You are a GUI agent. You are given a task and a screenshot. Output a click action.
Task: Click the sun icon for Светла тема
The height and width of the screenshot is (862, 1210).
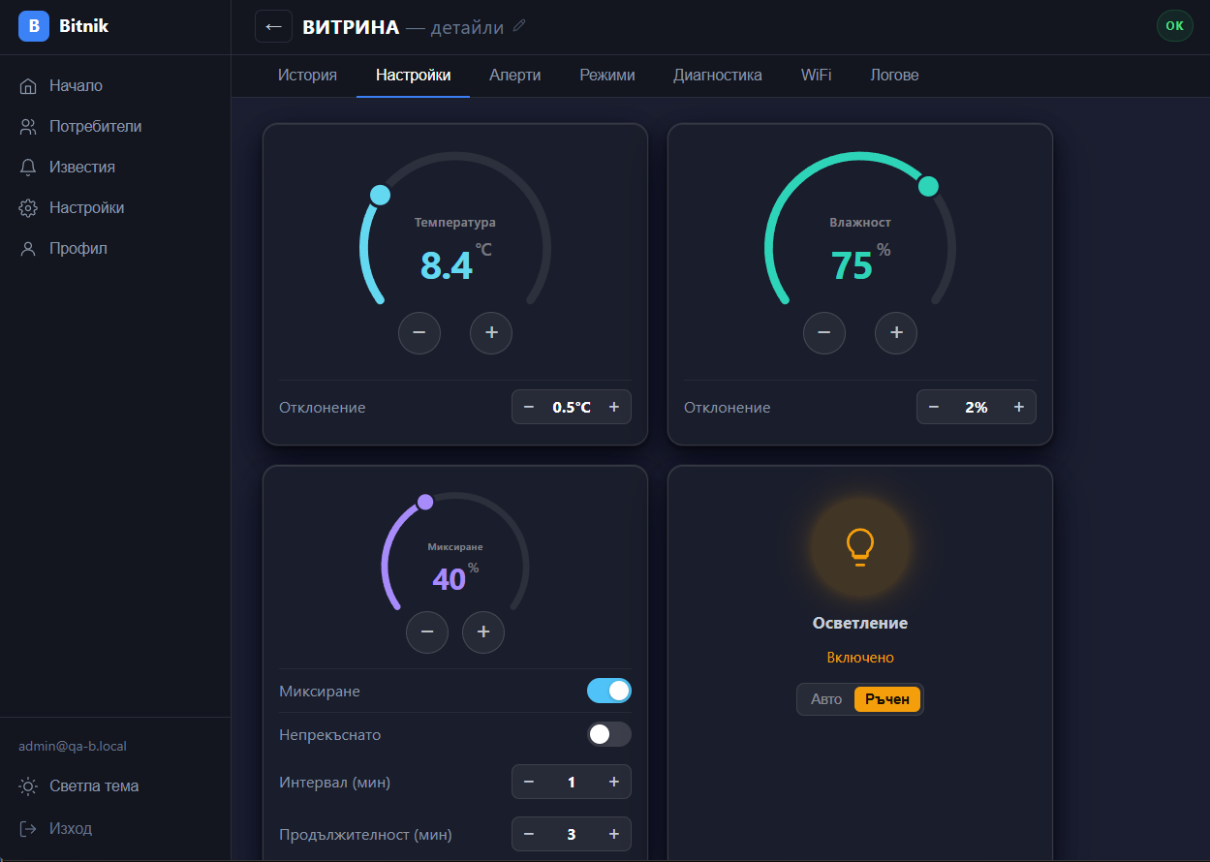pyautogui.click(x=29, y=786)
